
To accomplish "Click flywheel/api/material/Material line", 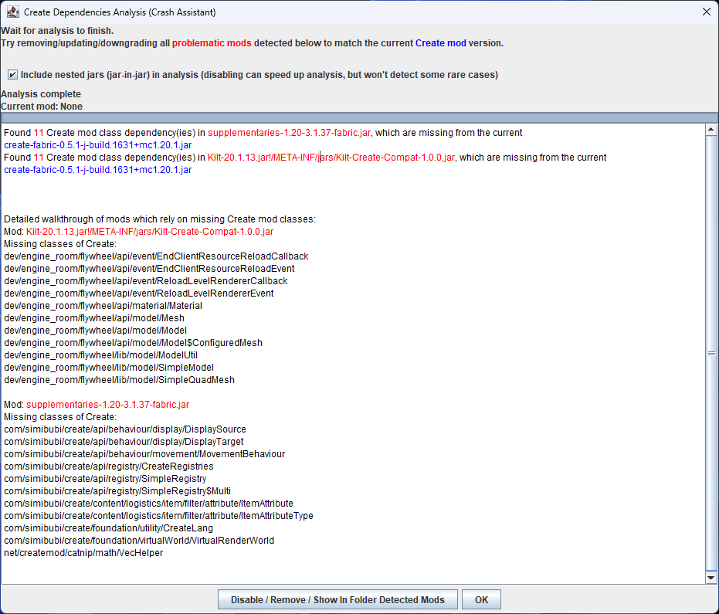I will [103, 306].
